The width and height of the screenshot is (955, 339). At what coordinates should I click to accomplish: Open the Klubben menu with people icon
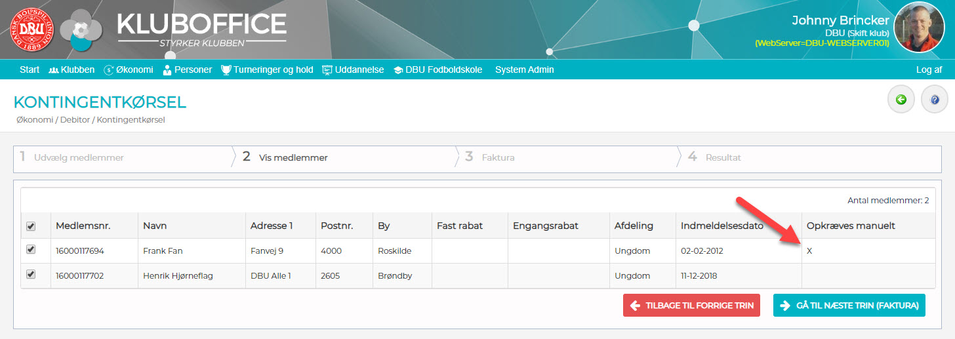coord(71,70)
